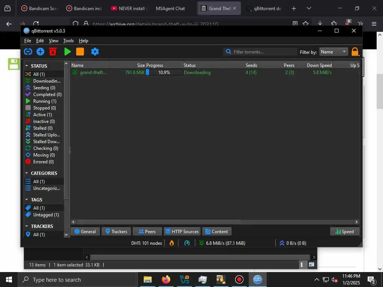Open the Content tab

click(217, 231)
